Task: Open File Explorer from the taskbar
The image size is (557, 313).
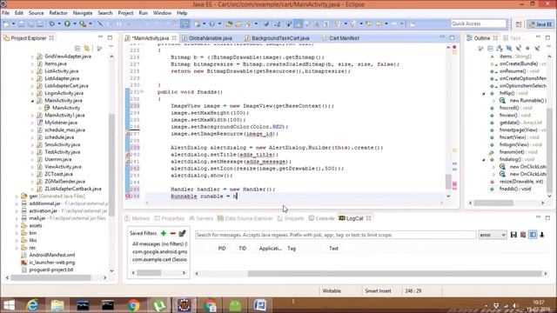Action: (x=57, y=305)
